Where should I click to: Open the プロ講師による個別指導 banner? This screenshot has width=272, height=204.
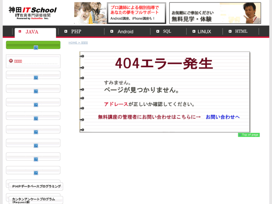[x=120, y=13]
